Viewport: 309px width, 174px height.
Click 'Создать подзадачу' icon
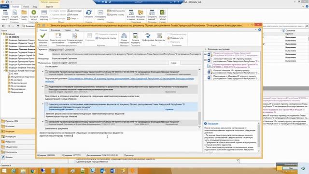pyautogui.click(x=135, y=38)
